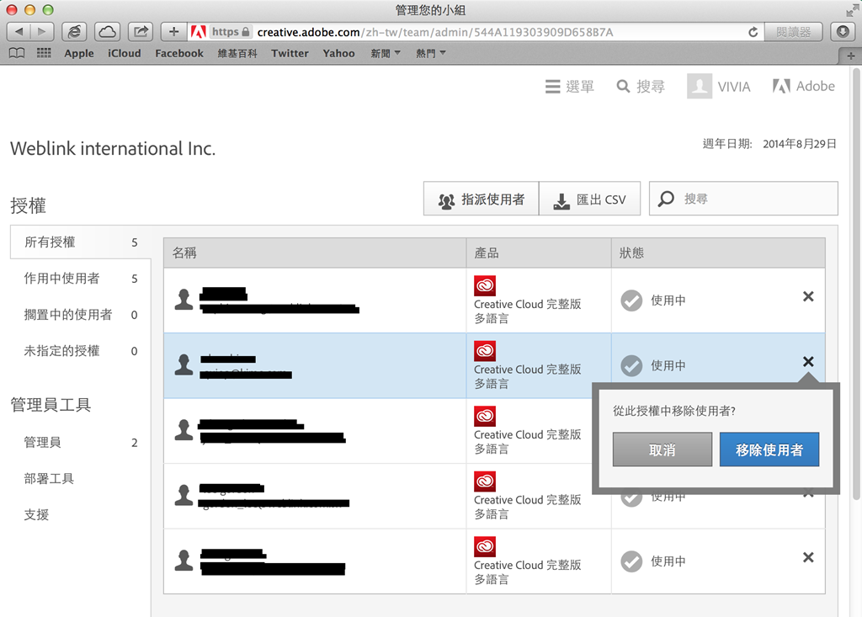Open the Top Sites grid icon
The height and width of the screenshot is (617, 862).
[44, 53]
